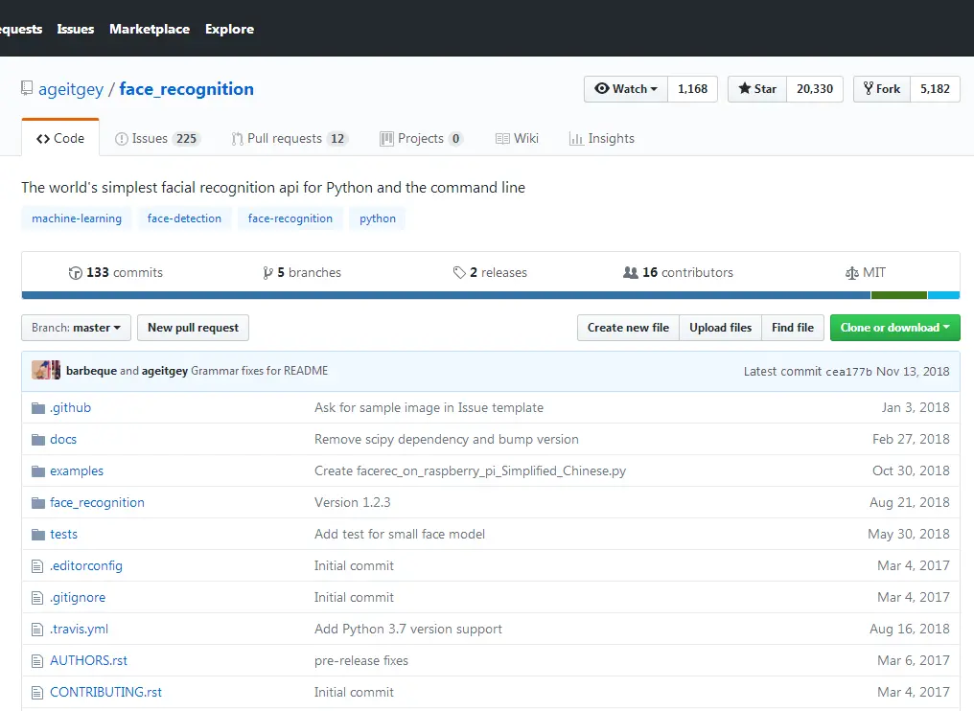Click the .editorconfig file icon
The image size is (974, 711).
click(x=38, y=566)
